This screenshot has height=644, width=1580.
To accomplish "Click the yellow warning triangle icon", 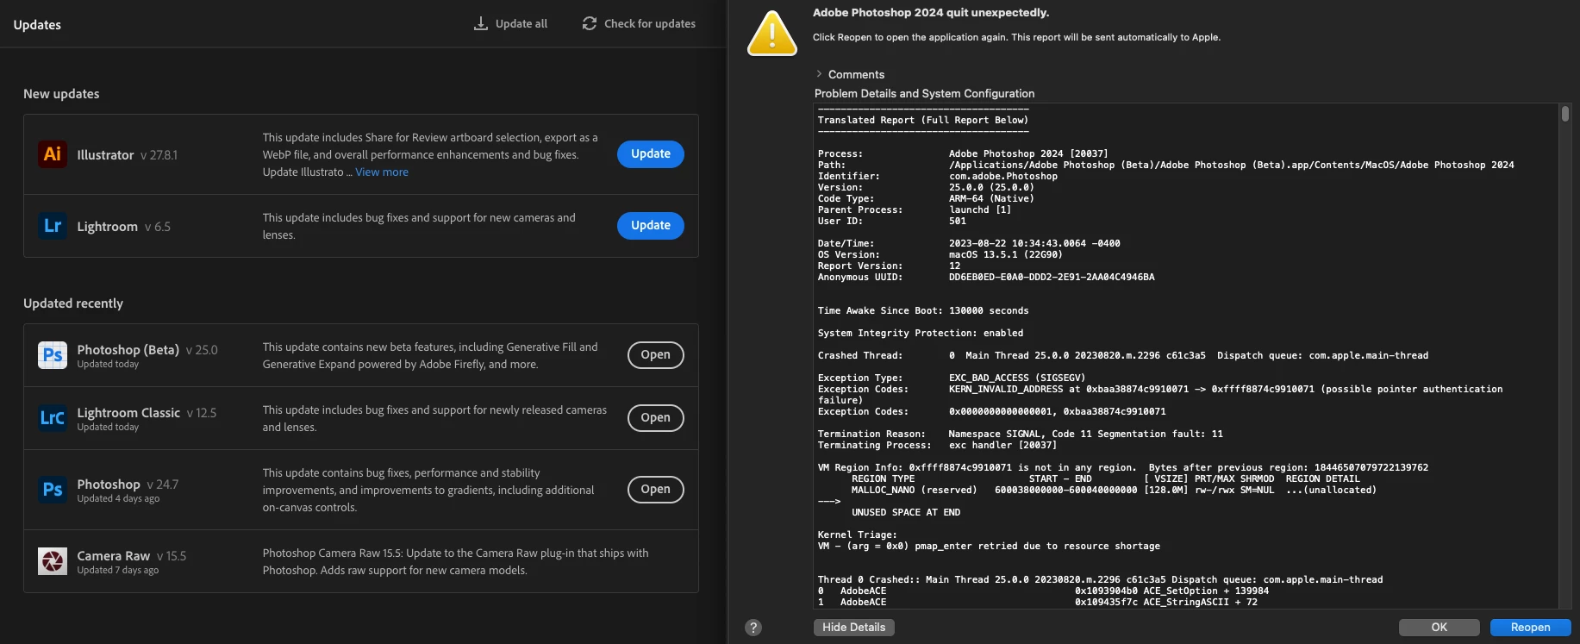I will tap(772, 34).
